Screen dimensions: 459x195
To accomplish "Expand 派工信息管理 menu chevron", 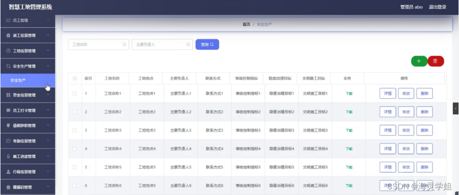I will click(48, 35).
